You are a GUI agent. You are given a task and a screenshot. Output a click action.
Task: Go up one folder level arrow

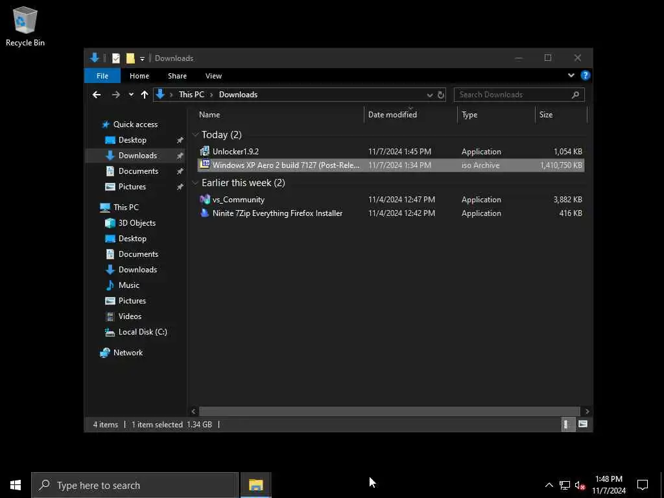[x=145, y=95]
